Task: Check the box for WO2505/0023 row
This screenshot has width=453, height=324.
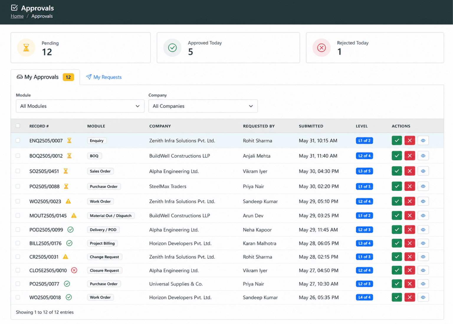Action: pos(18,201)
